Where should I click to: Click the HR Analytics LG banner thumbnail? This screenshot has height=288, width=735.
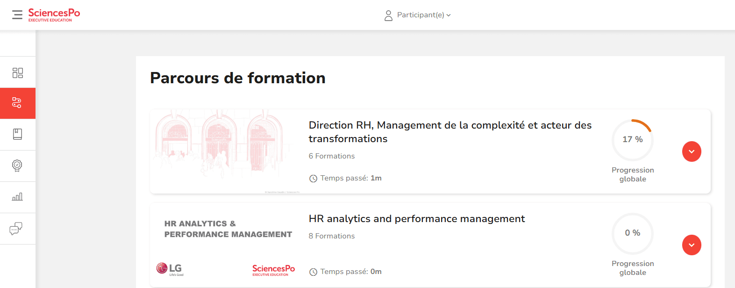227,245
